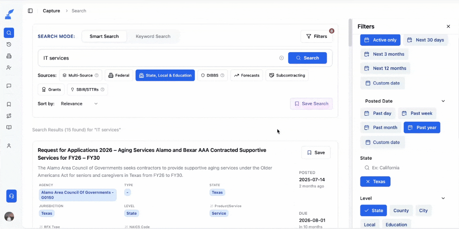
Task: Open the Pipeline icon in the left sidebar
Action: coord(9,116)
